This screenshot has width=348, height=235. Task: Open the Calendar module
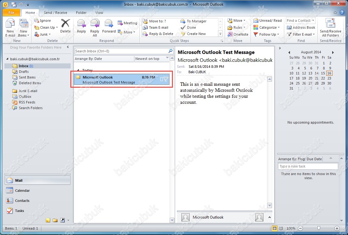[37, 191]
